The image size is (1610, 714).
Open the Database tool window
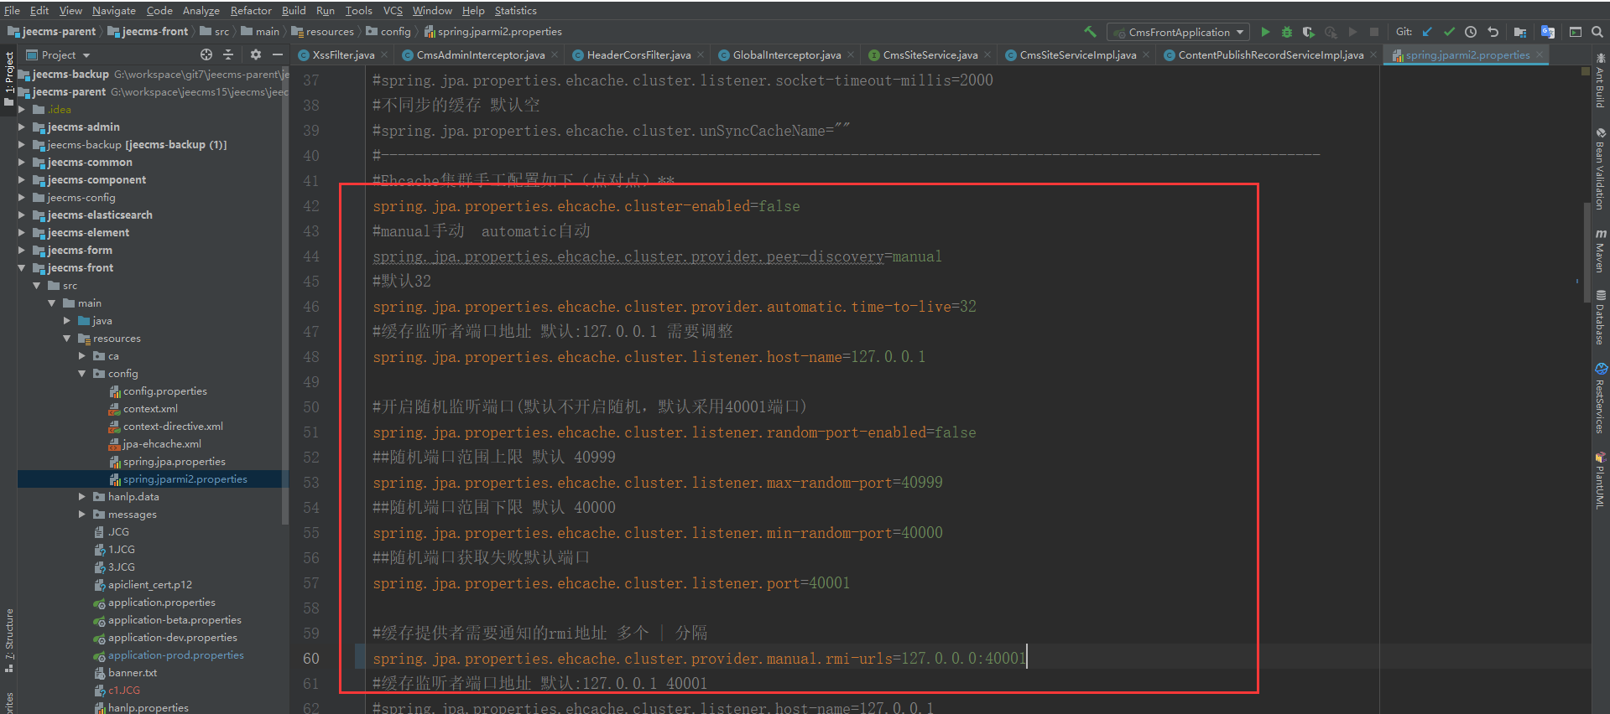tap(1601, 318)
